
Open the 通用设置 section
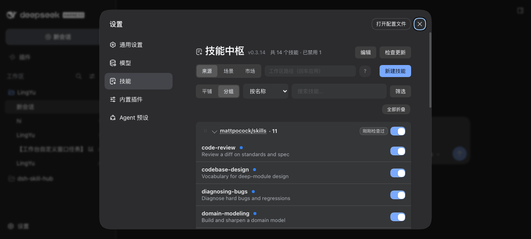(139, 45)
